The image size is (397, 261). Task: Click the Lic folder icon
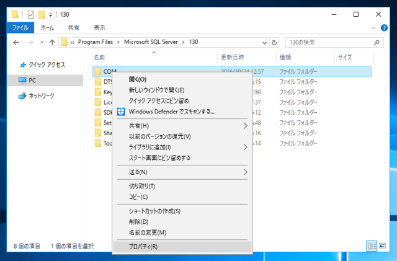[98, 102]
